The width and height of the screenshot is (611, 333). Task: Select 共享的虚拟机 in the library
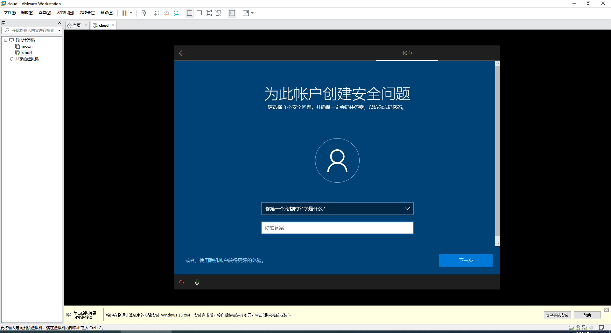tap(27, 59)
